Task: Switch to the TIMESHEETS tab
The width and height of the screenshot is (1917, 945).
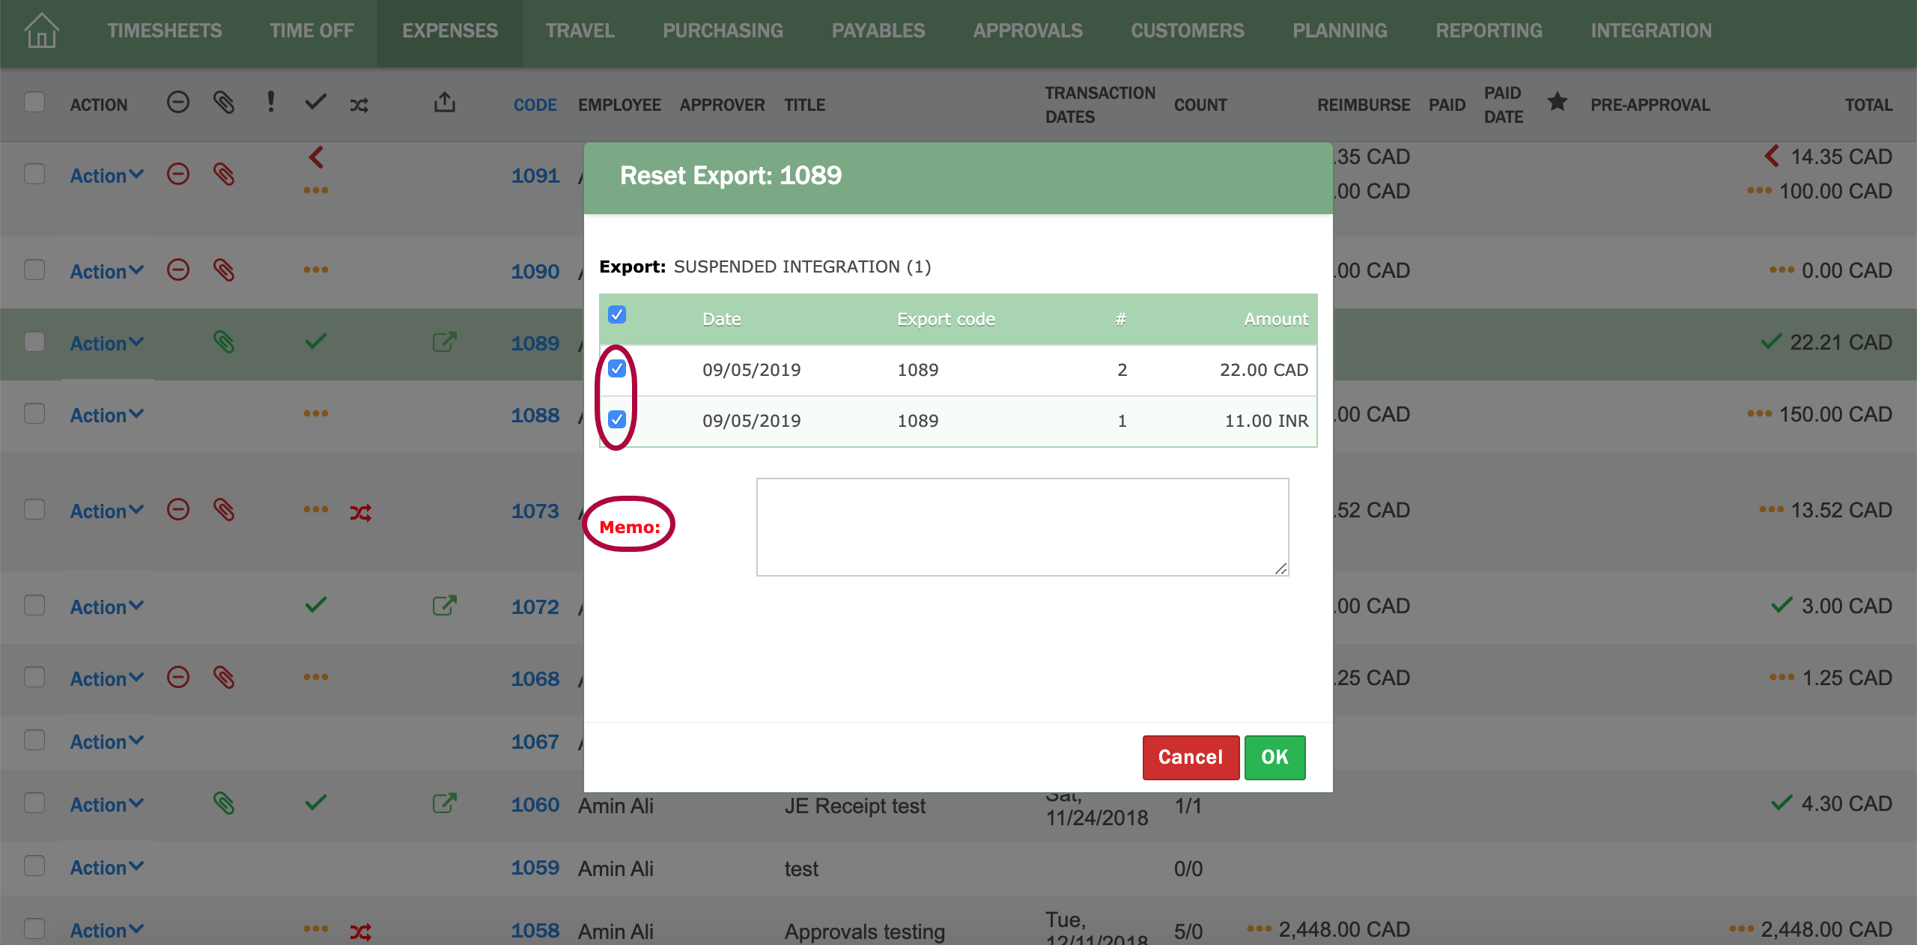Action: (x=164, y=31)
